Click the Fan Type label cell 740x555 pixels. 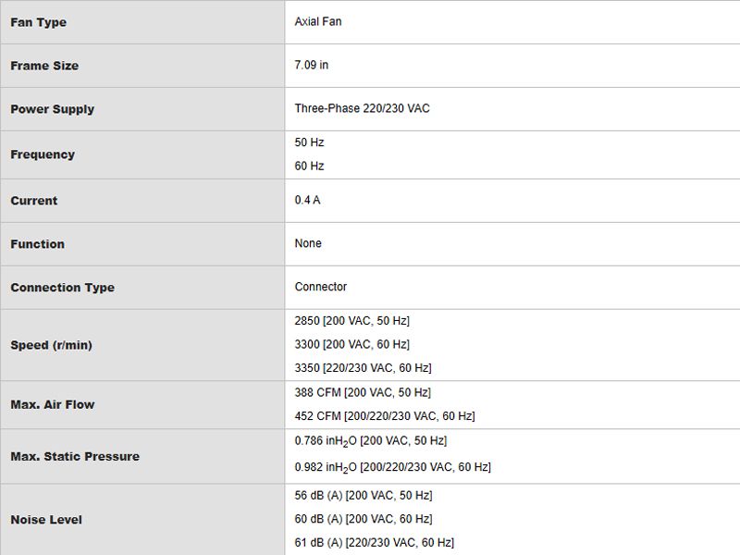click(x=142, y=22)
